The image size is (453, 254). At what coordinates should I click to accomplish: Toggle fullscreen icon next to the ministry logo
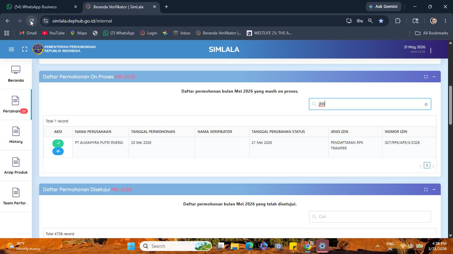(x=25, y=49)
